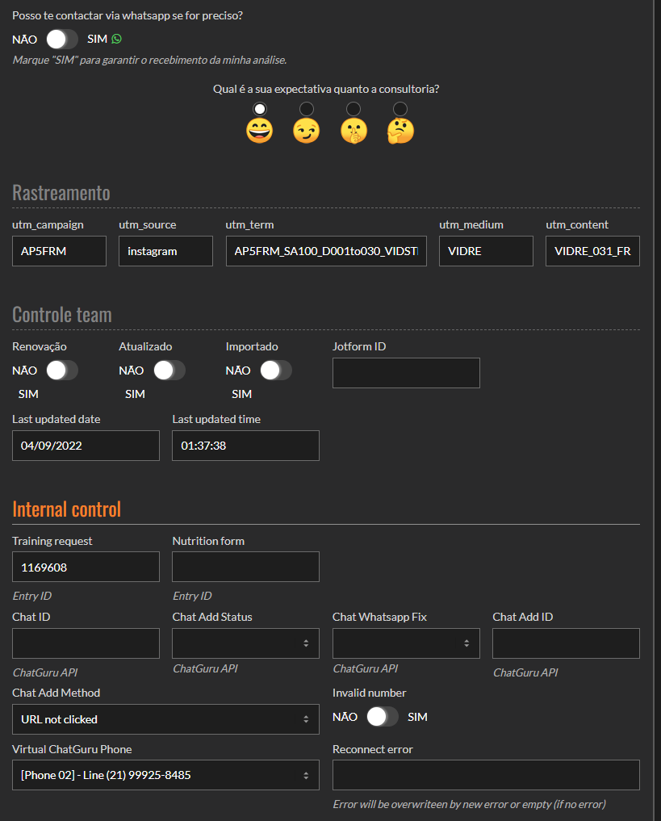Click the Jotform ID input field
Viewport: 661px width, 821px height.
pos(406,373)
